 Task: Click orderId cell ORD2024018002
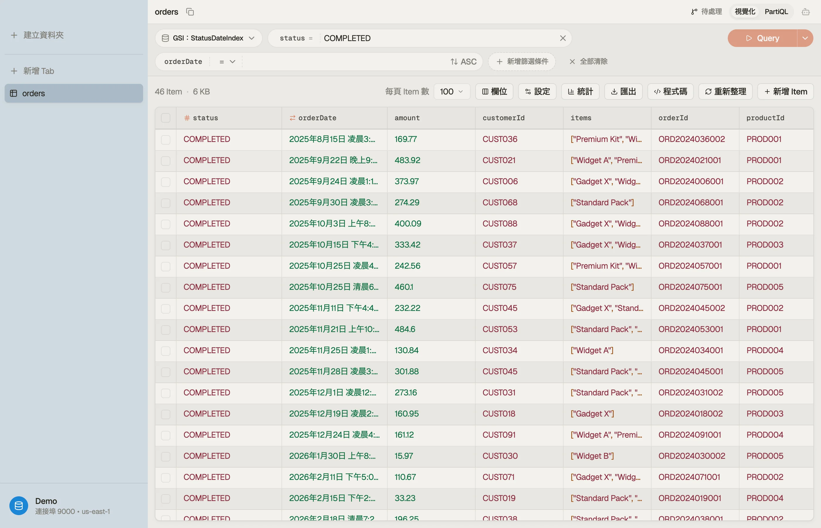(695, 414)
